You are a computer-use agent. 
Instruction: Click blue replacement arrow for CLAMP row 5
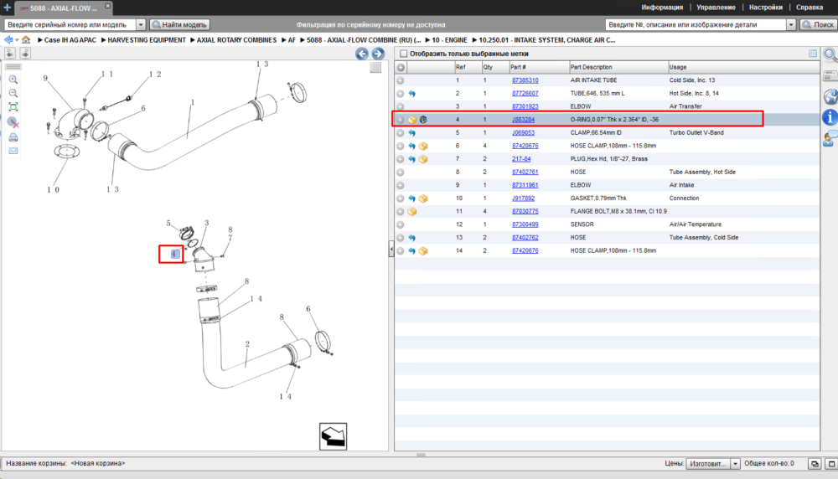click(x=412, y=133)
